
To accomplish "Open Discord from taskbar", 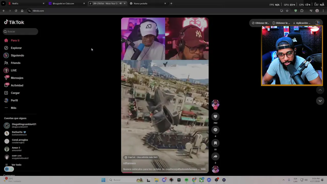I will (x=164, y=180).
